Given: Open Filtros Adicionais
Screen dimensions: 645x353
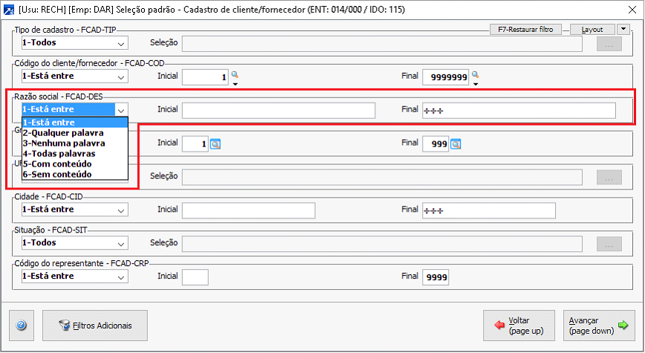Looking at the screenshot, I should 95,326.
